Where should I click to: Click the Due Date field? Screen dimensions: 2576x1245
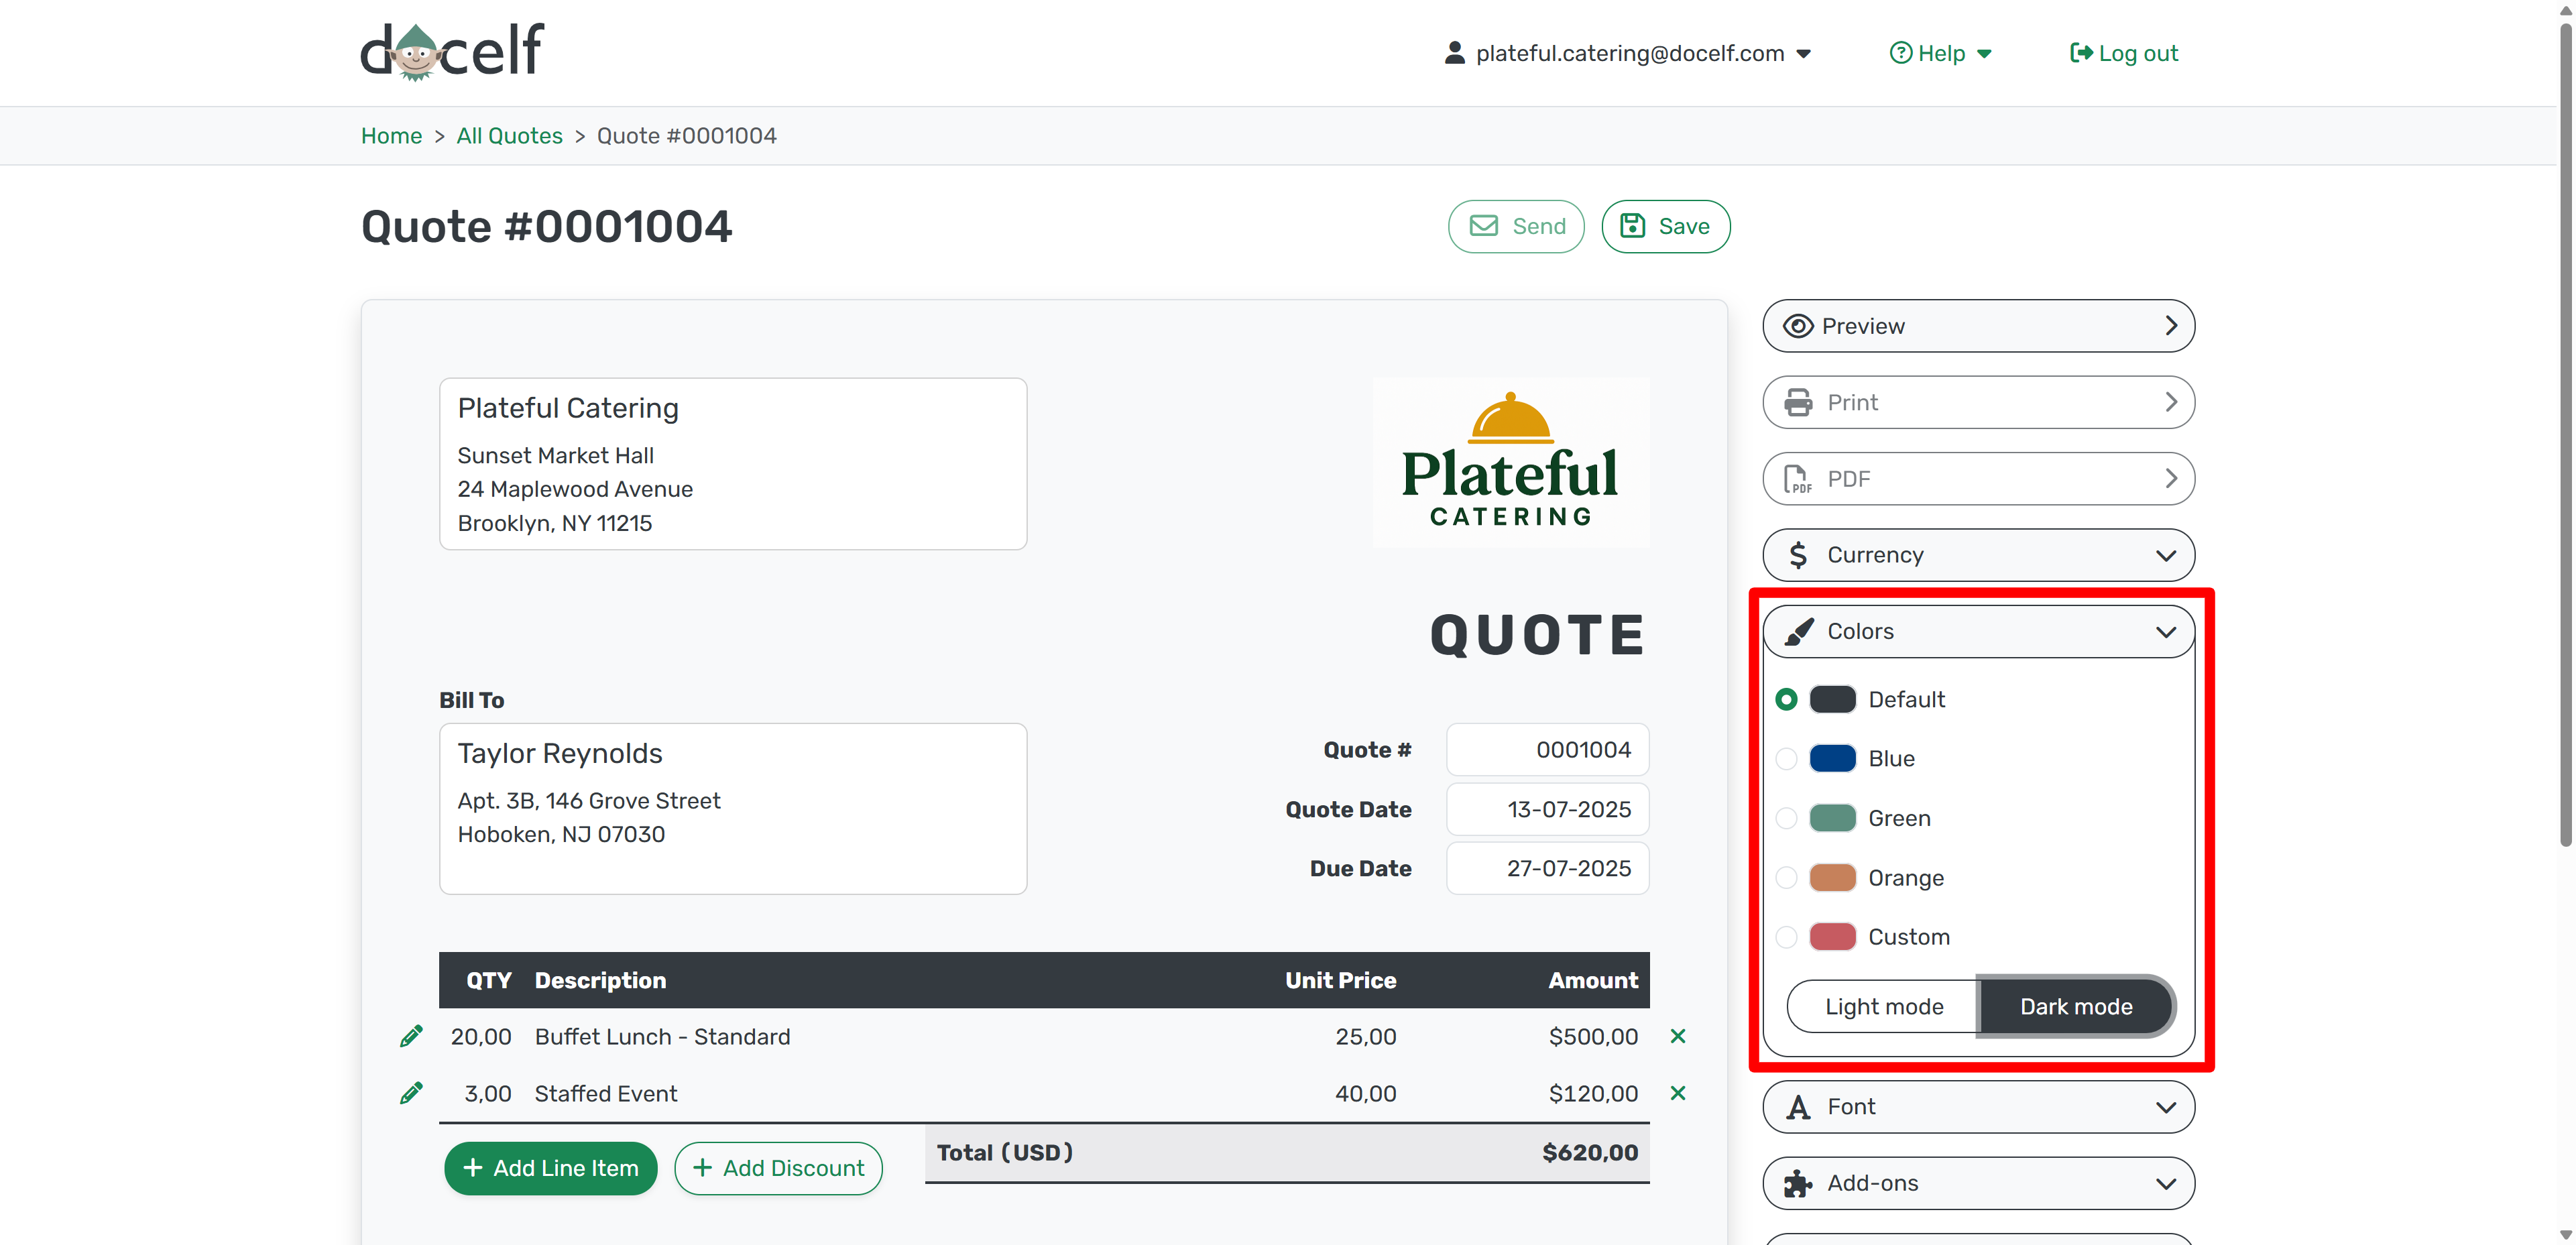1547,869
